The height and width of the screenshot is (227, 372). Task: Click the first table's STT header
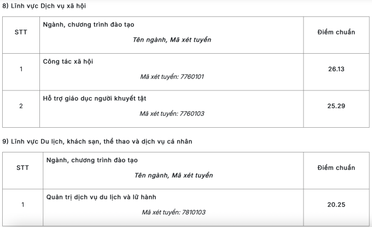tap(21, 32)
